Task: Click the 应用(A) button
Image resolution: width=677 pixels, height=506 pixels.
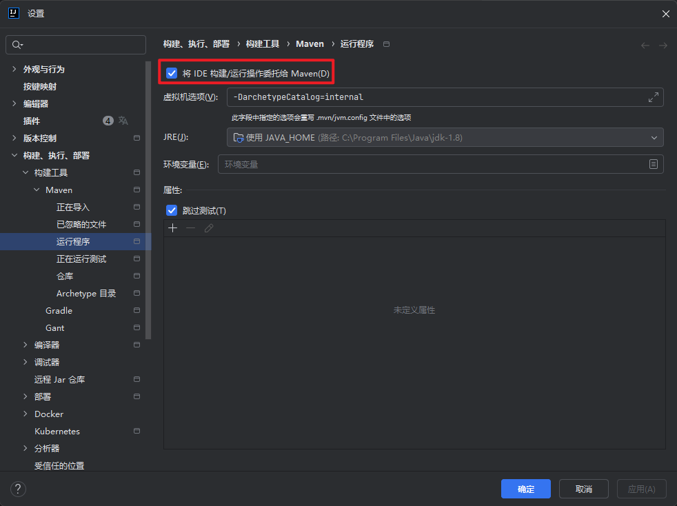Action: pos(641,489)
